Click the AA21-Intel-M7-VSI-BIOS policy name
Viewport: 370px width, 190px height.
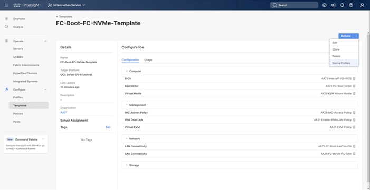point(336,78)
